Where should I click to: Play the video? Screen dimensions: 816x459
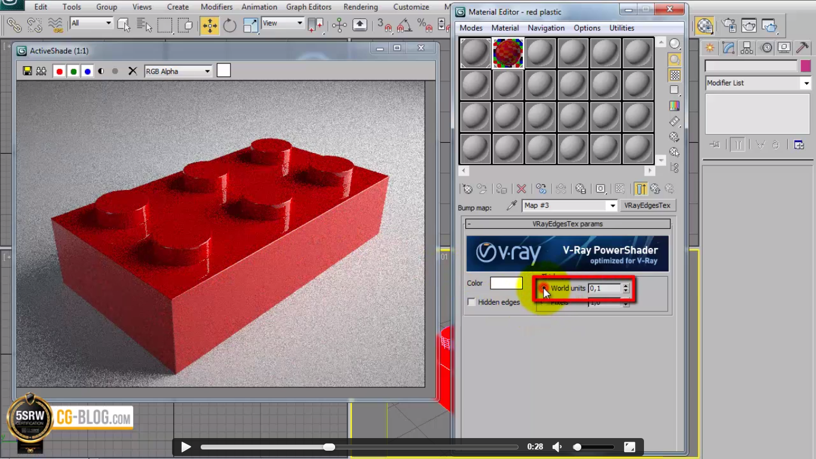(x=186, y=447)
